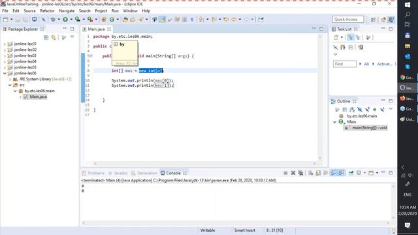The width and height of the screenshot is (418, 235).
Task: Toggle Scheduled presentation in Task List
Action: click(358, 38)
